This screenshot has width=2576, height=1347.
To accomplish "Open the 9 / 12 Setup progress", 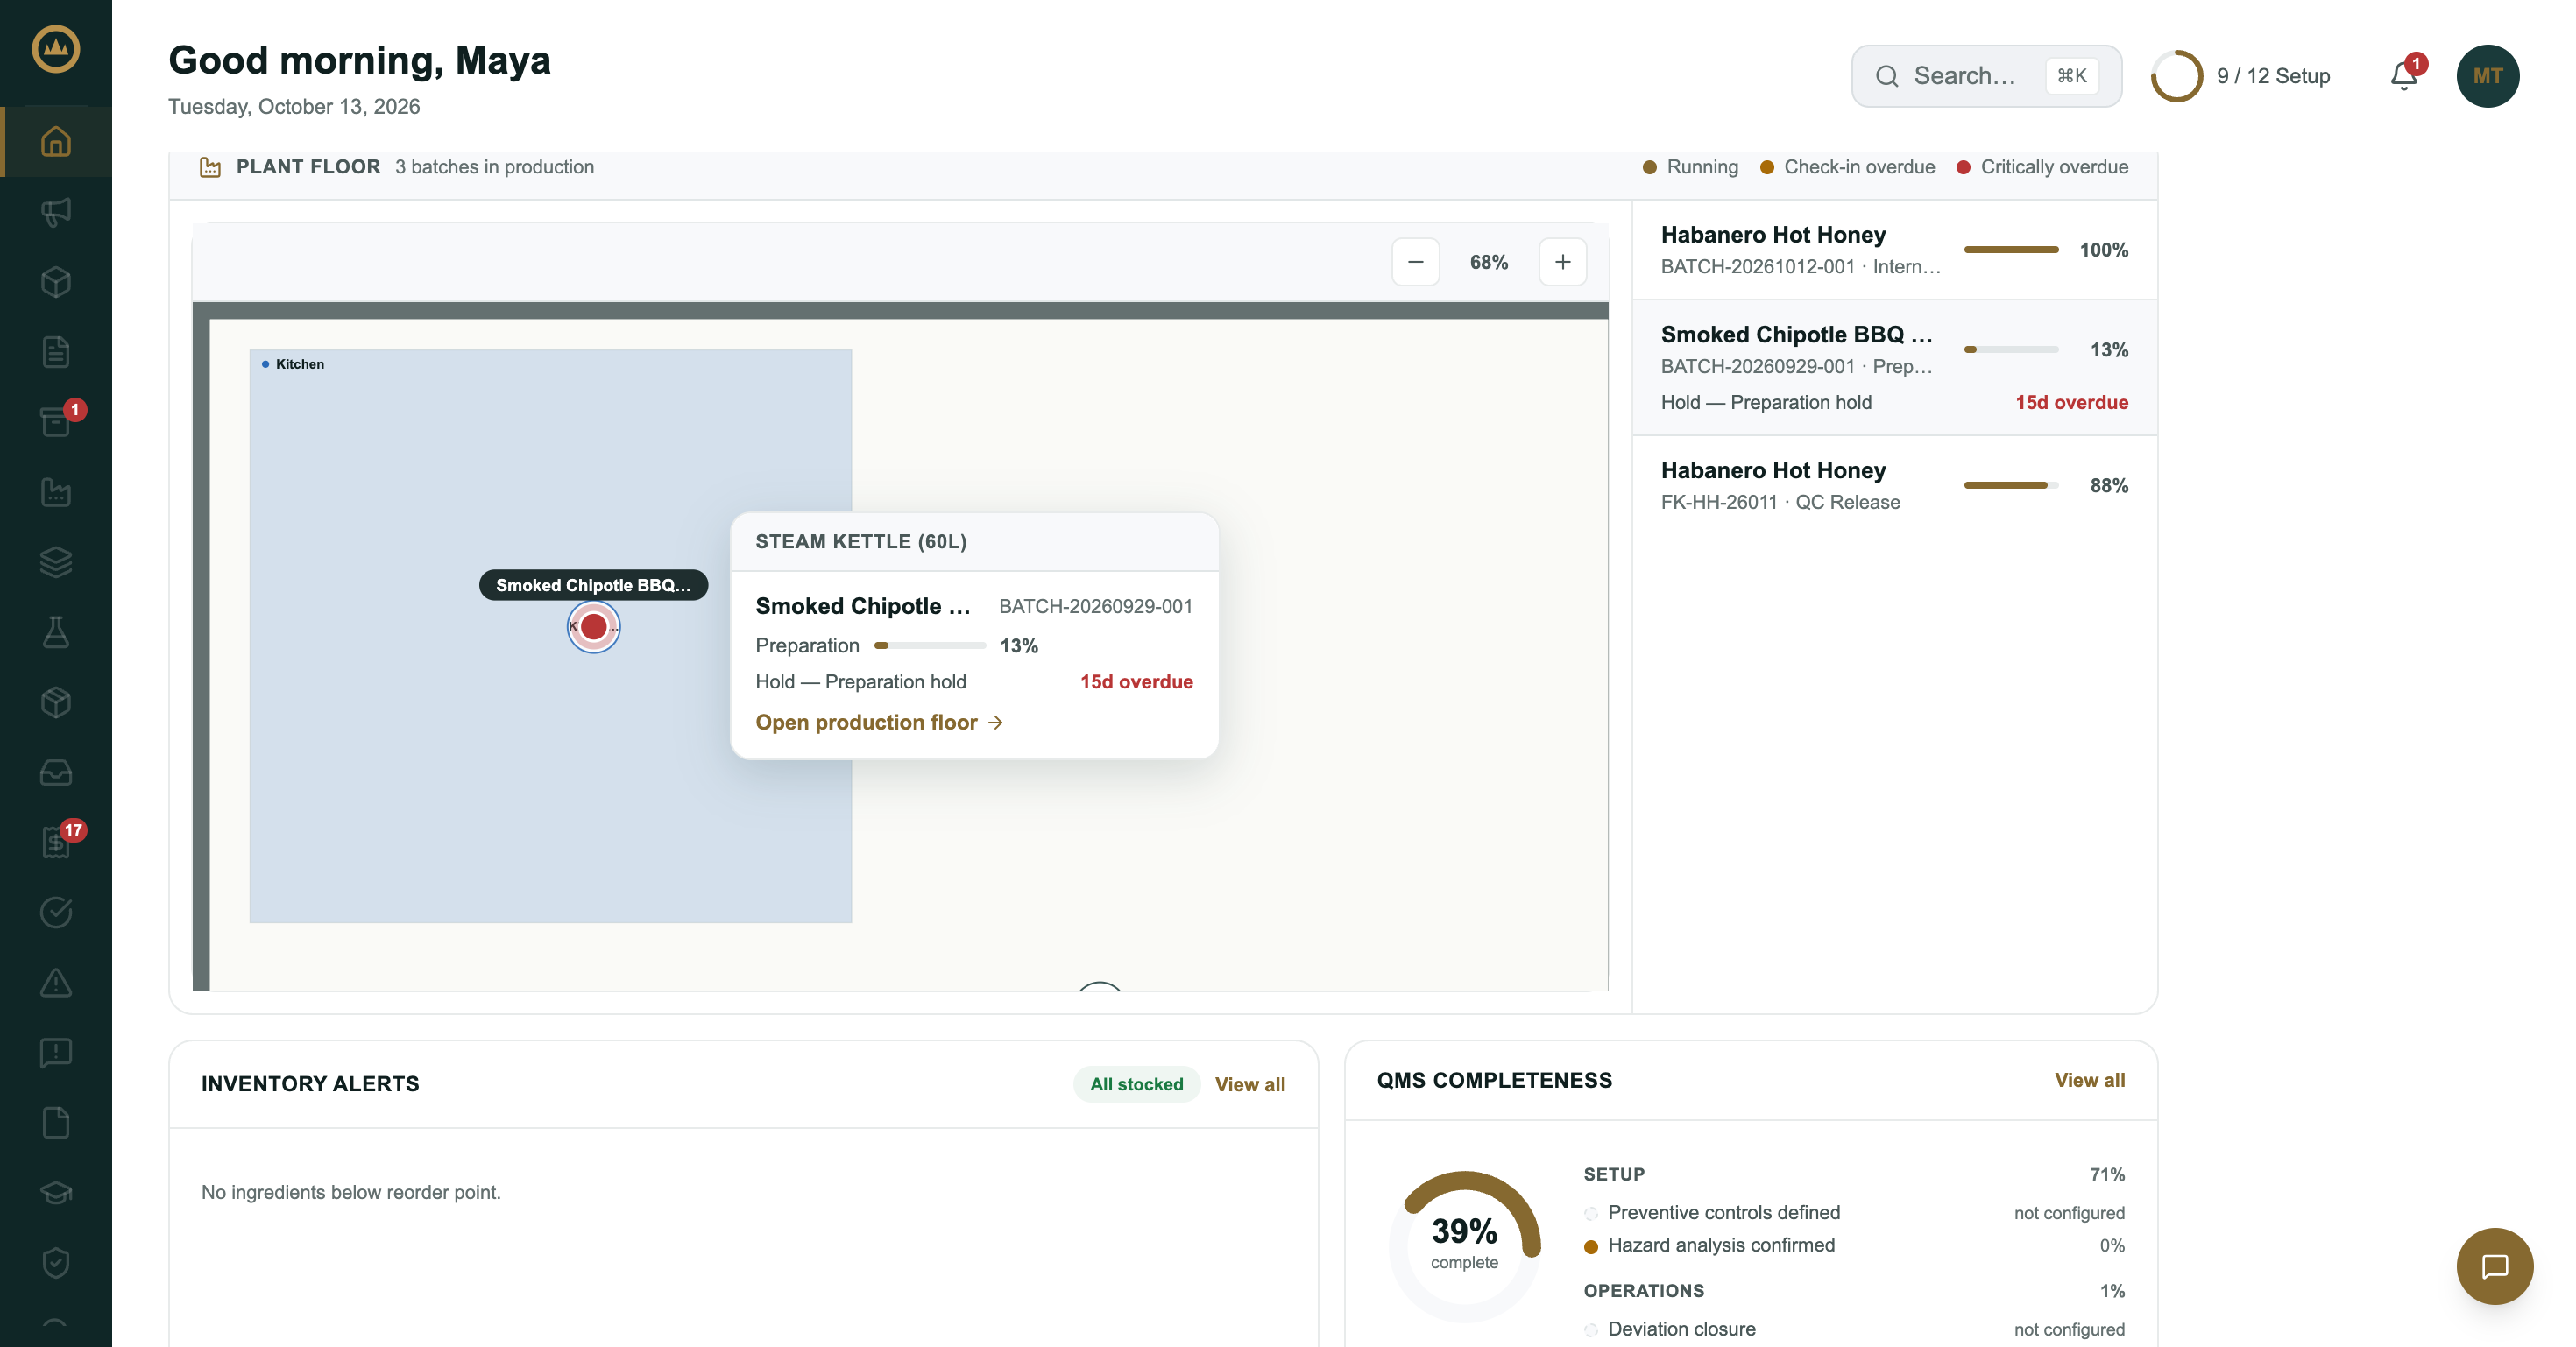I will click(2240, 76).
